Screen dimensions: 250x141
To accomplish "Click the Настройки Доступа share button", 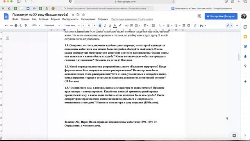I will click(x=221, y=16).
